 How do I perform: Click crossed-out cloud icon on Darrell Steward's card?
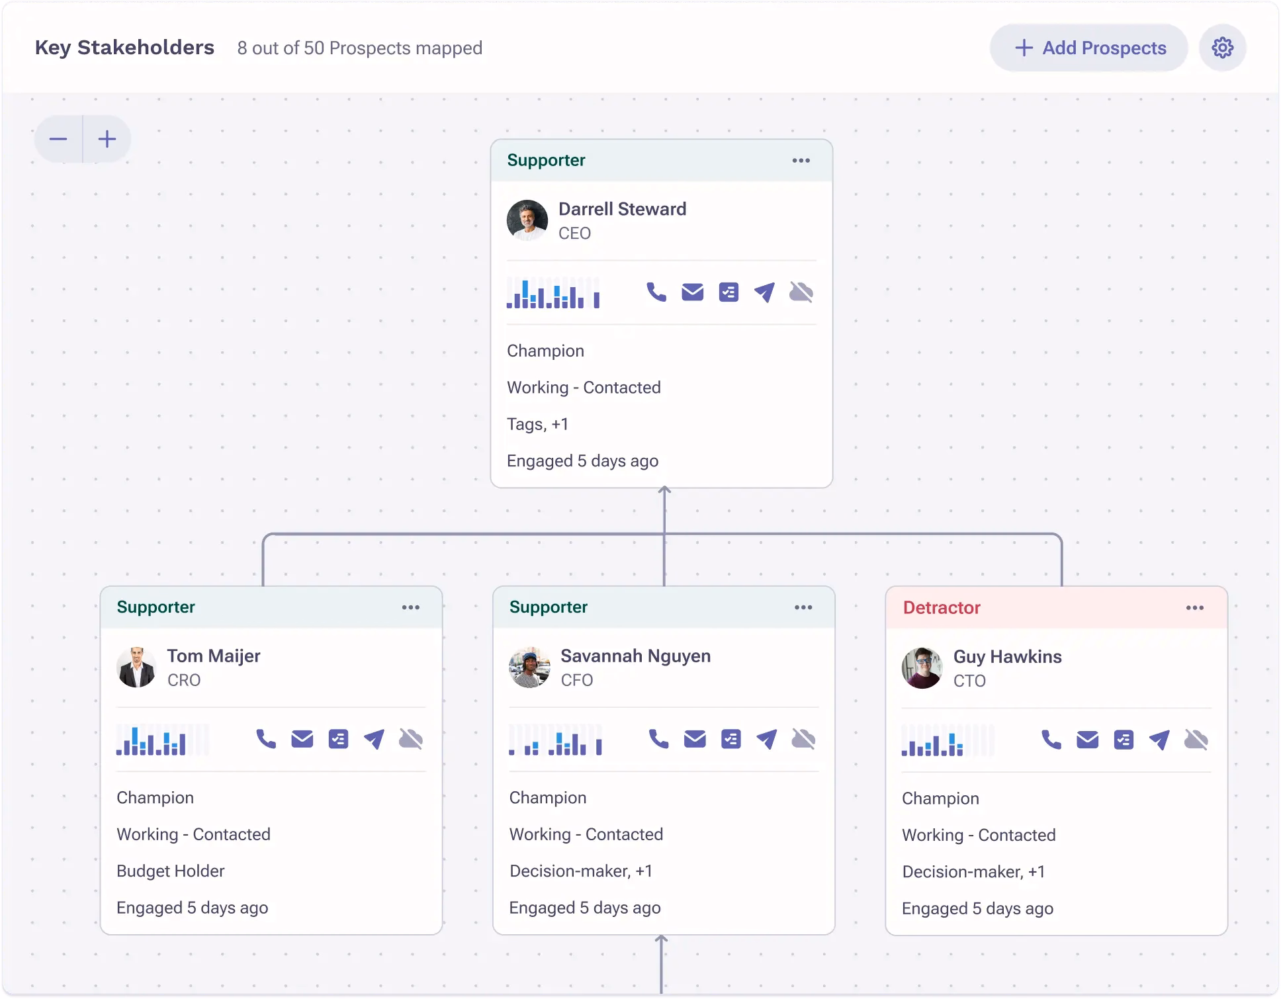pyautogui.click(x=801, y=292)
